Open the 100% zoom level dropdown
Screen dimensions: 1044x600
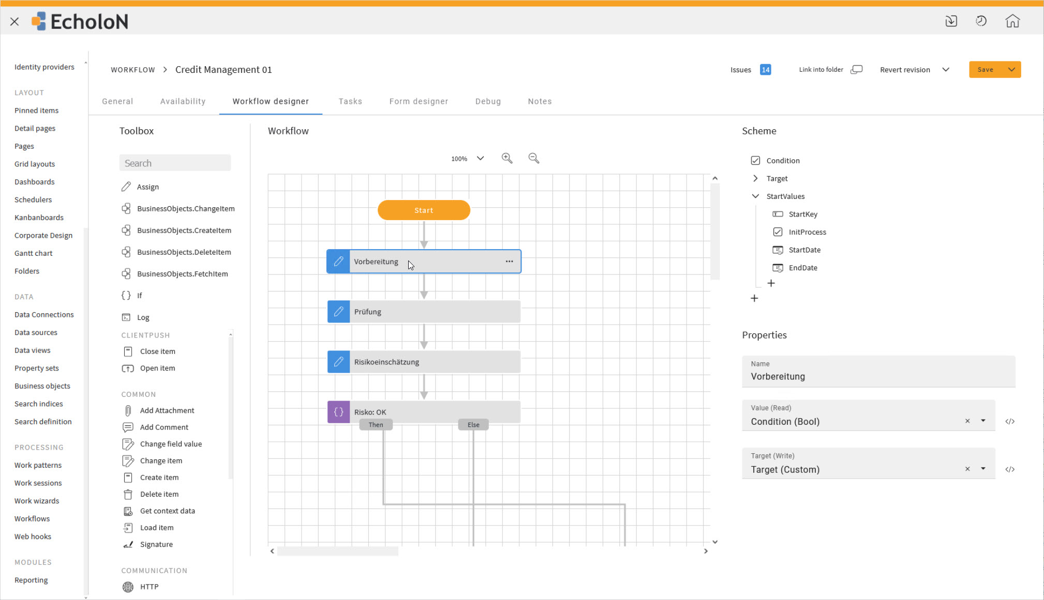pos(480,158)
